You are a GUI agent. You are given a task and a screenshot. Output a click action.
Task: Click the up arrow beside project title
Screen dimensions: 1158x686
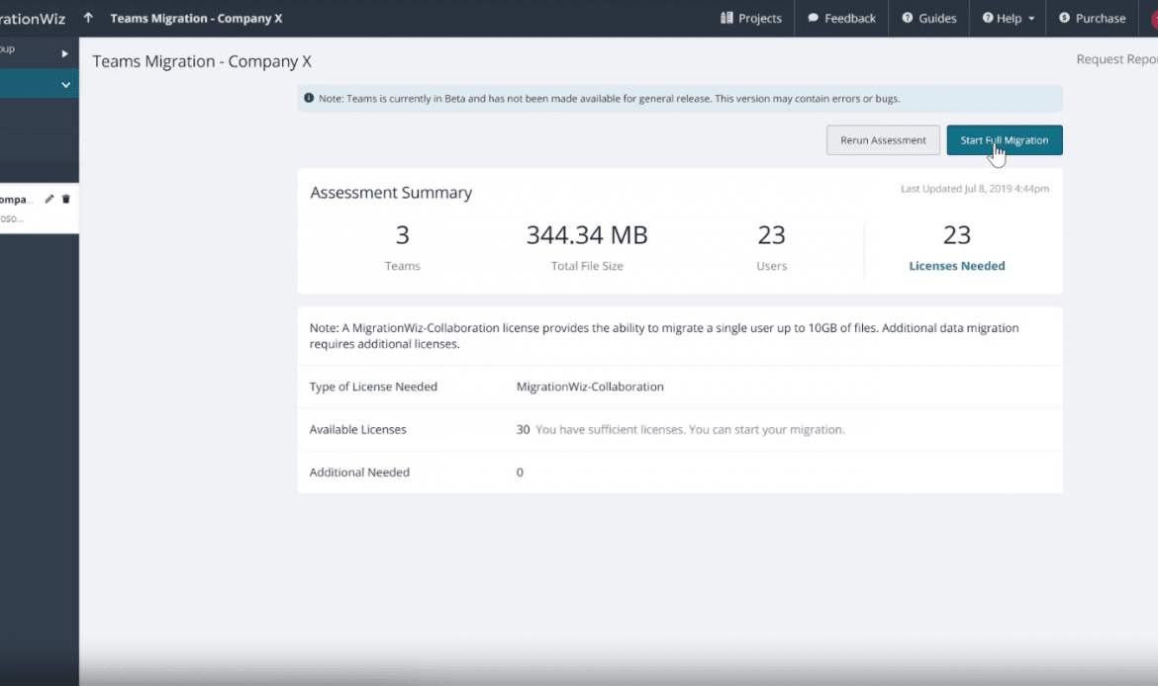[88, 18]
